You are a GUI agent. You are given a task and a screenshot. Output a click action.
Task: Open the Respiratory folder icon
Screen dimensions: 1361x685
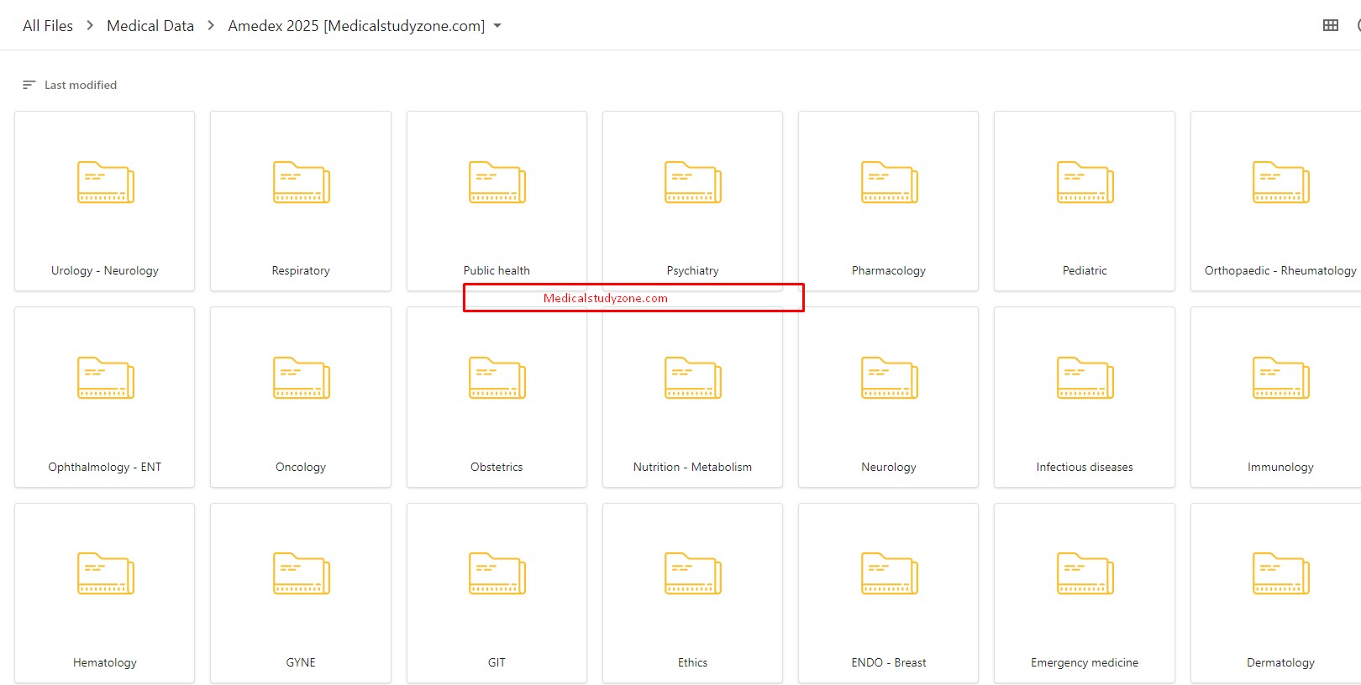(x=301, y=182)
